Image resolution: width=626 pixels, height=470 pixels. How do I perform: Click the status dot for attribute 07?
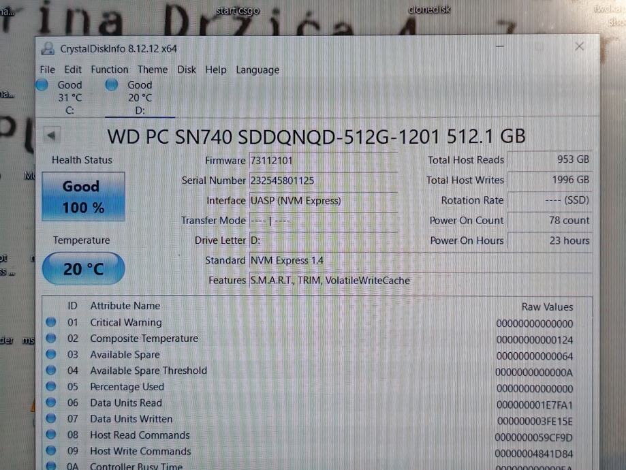pyautogui.click(x=50, y=418)
